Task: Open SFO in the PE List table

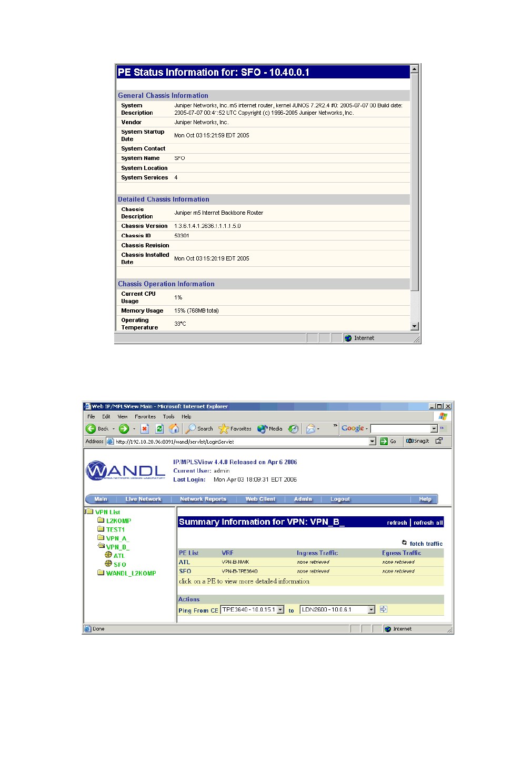Action: [x=185, y=571]
